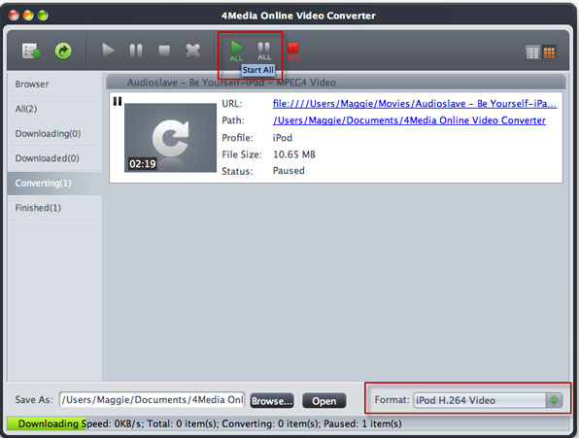Click the Save As path field

(152, 400)
